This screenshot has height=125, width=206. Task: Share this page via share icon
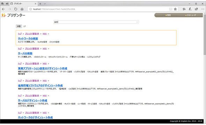(197, 9)
